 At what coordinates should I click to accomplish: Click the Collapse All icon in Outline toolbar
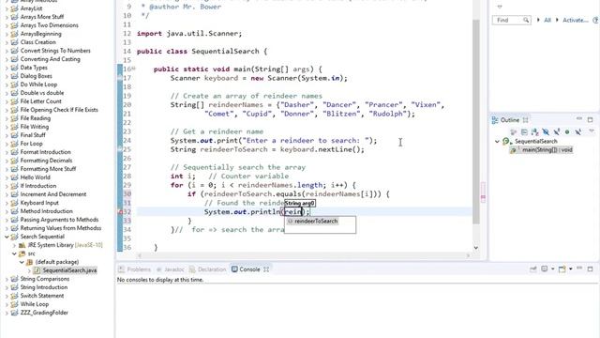[524, 132]
